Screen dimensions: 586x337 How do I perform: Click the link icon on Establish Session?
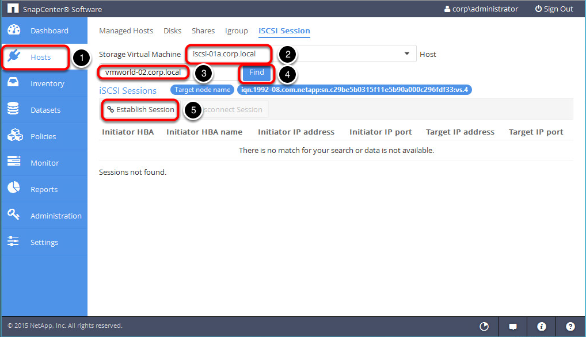[x=111, y=109]
